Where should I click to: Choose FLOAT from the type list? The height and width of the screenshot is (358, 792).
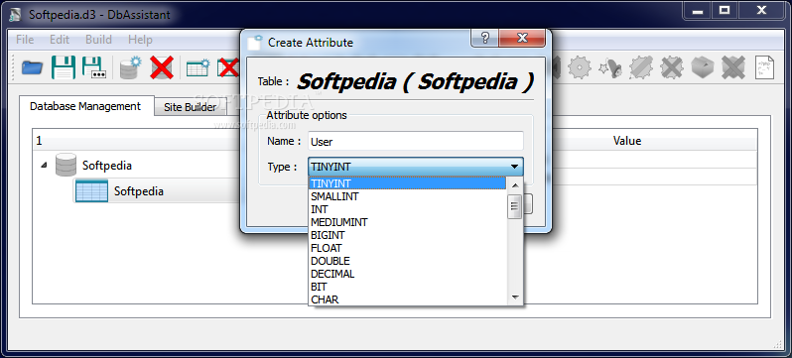[x=407, y=248]
